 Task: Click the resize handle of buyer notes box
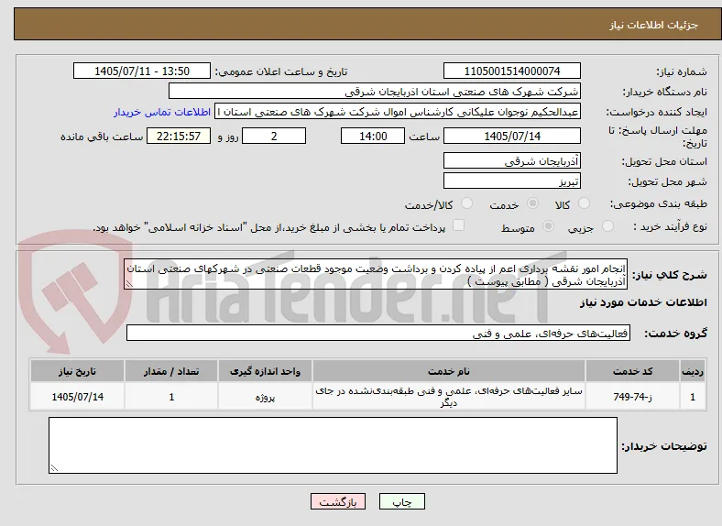[54, 468]
